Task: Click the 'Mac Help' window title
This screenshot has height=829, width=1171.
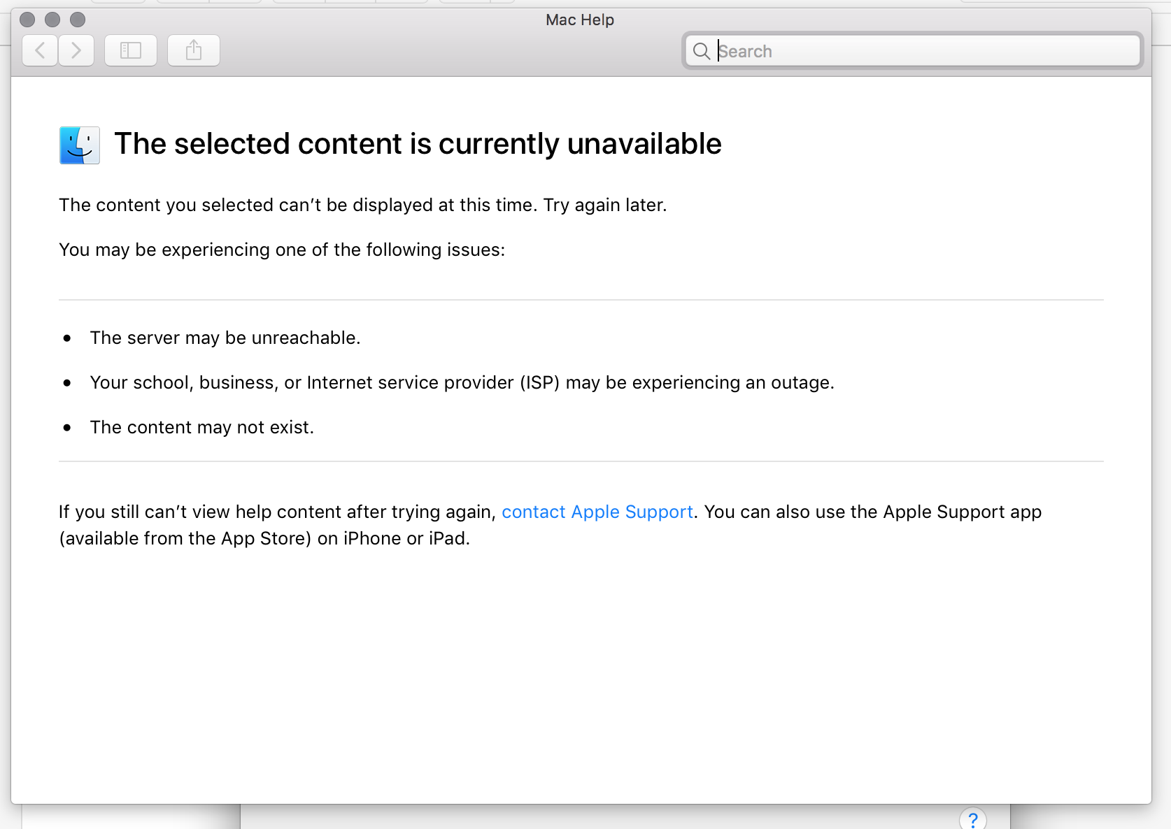Action: pos(580,20)
